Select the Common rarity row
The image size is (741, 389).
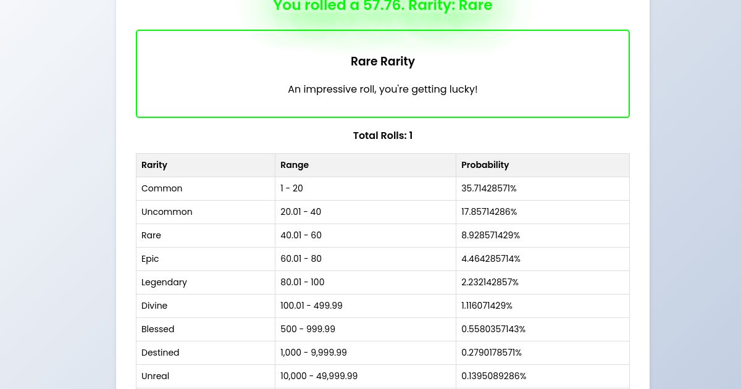click(162, 188)
